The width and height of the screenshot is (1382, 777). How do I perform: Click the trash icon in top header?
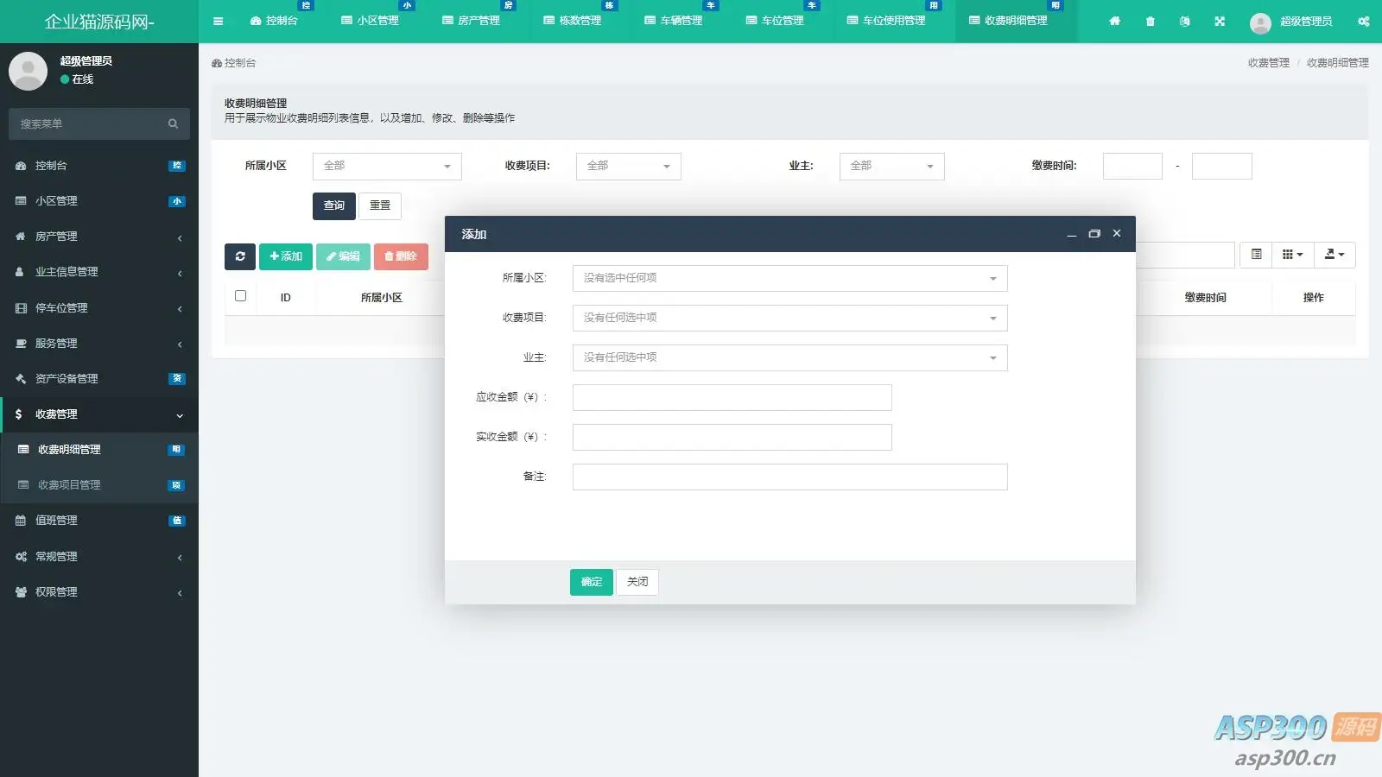pyautogui.click(x=1150, y=21)
